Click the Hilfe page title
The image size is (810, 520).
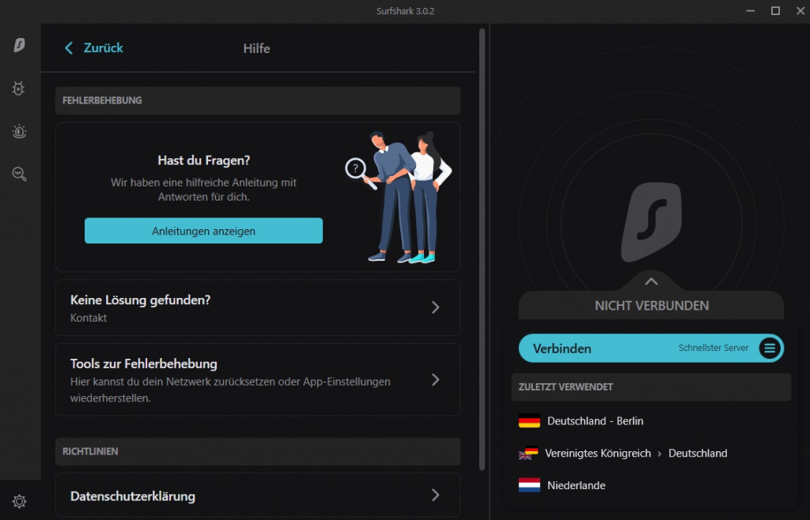[x=257, y=48]
